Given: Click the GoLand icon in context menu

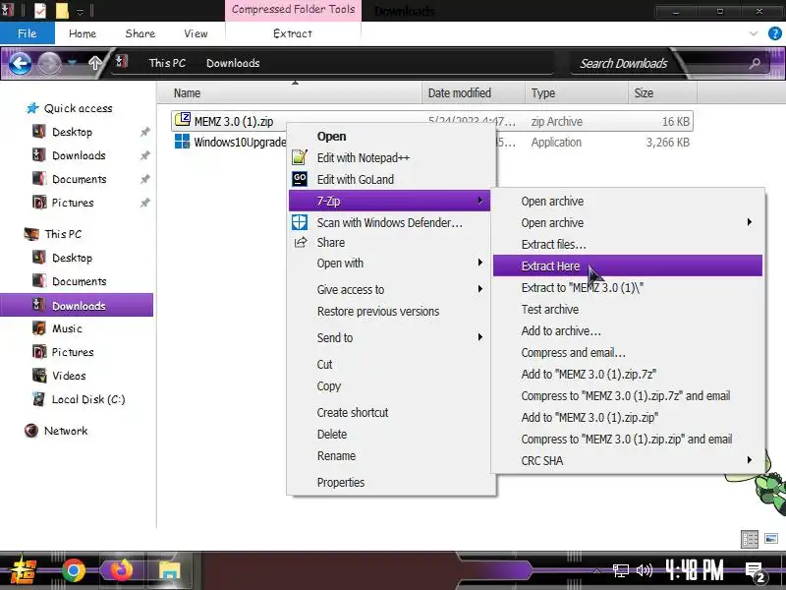Looking at the screenshot, I should click(300, 179).
